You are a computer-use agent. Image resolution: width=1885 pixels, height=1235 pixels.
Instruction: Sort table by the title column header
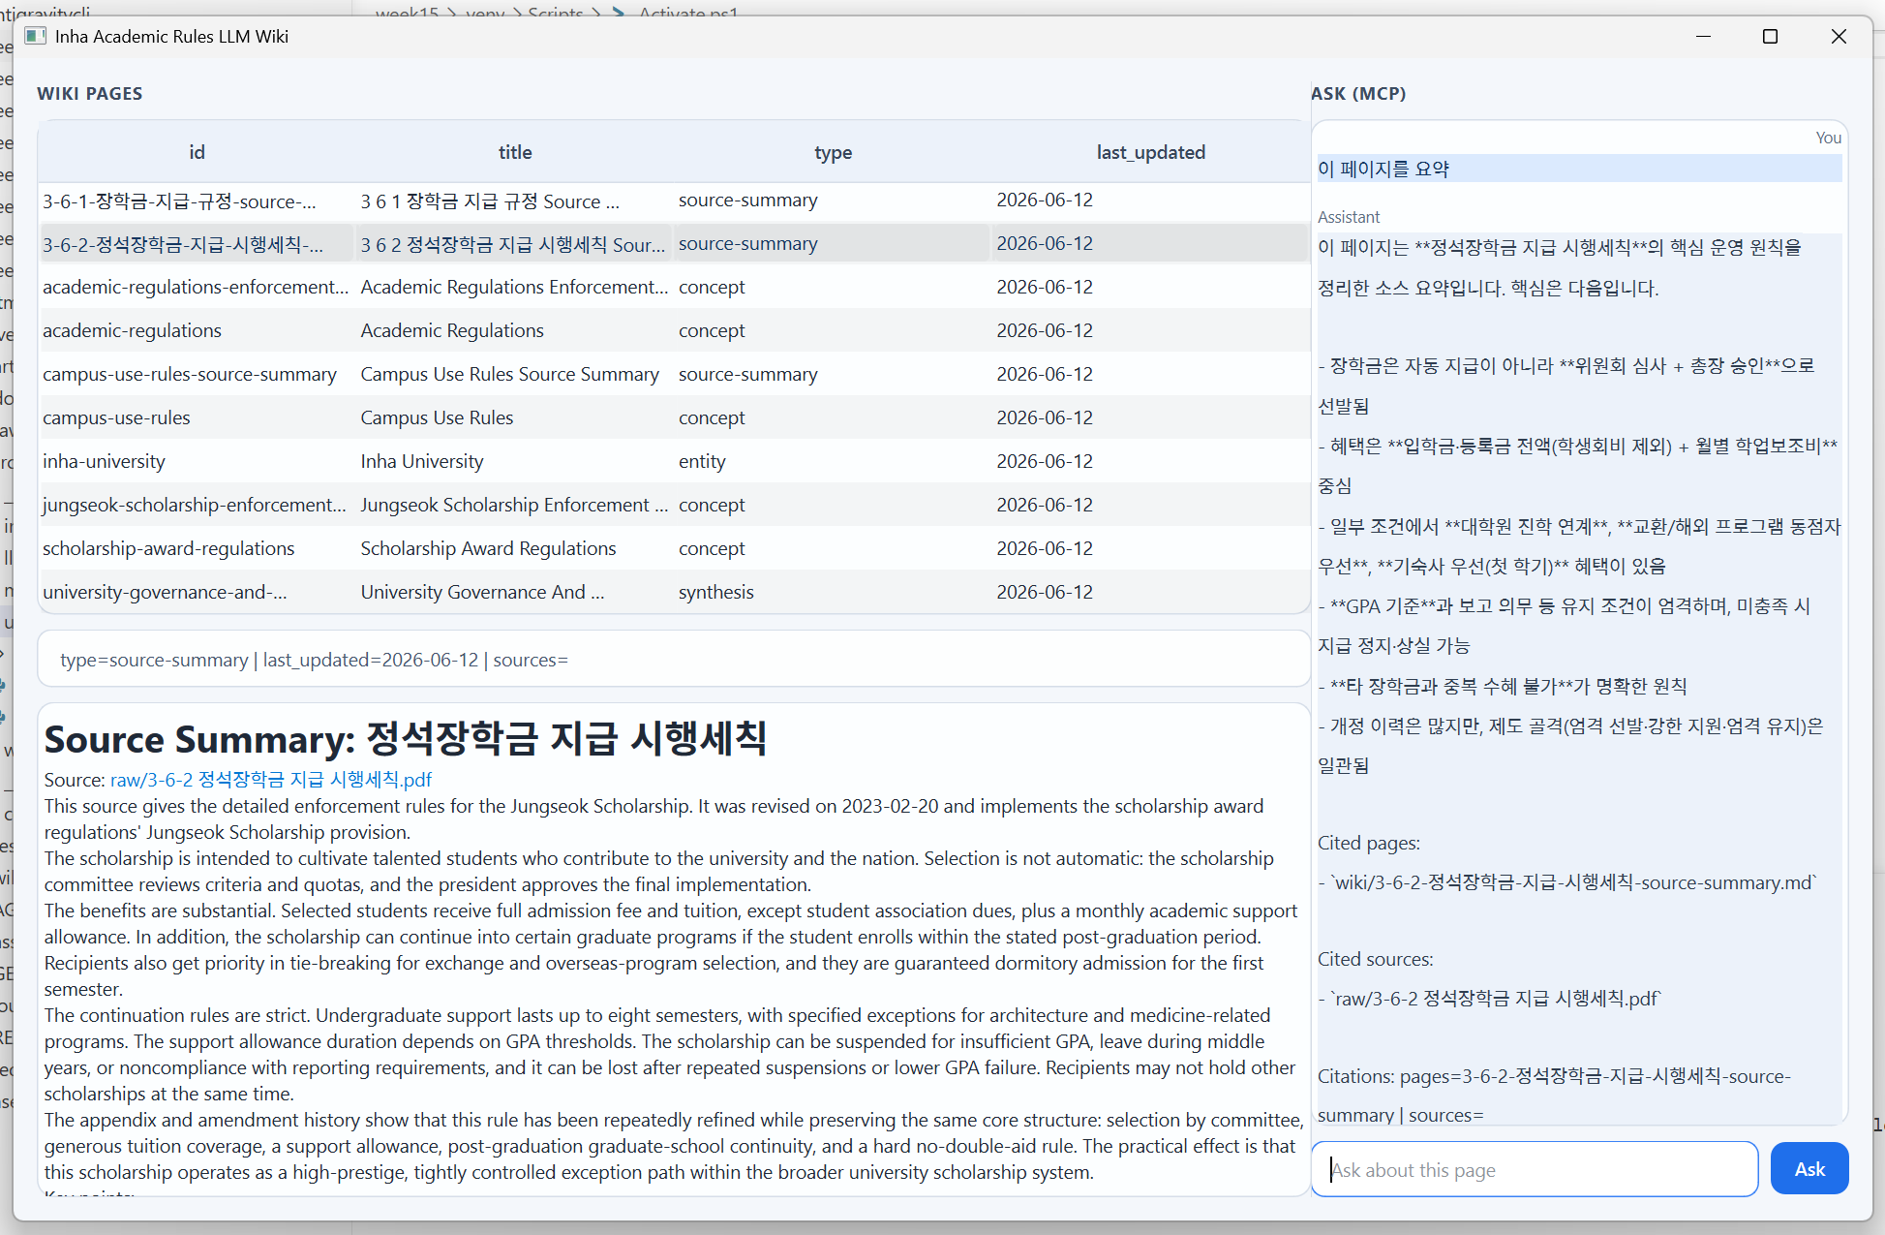click(515, 152)
